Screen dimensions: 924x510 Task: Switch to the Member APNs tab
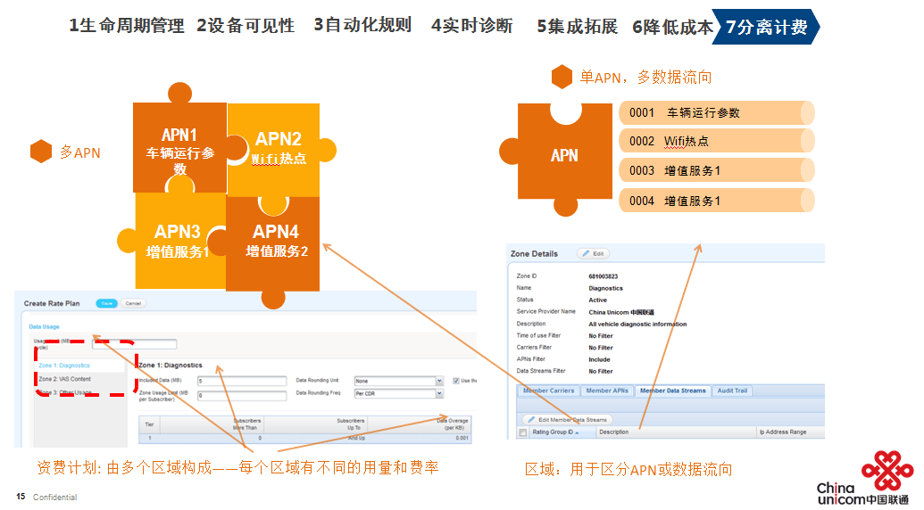(607, 391)
